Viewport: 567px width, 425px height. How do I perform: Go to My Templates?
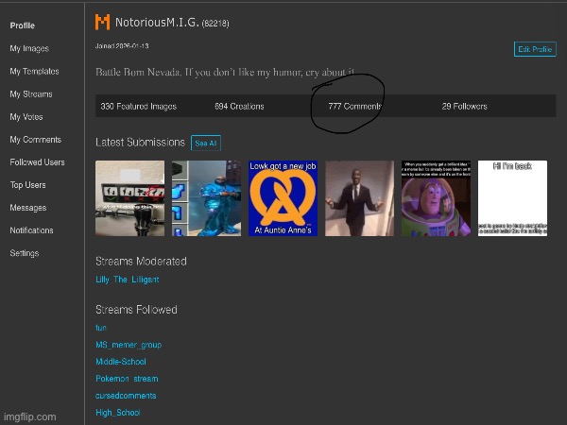point(34,71)
